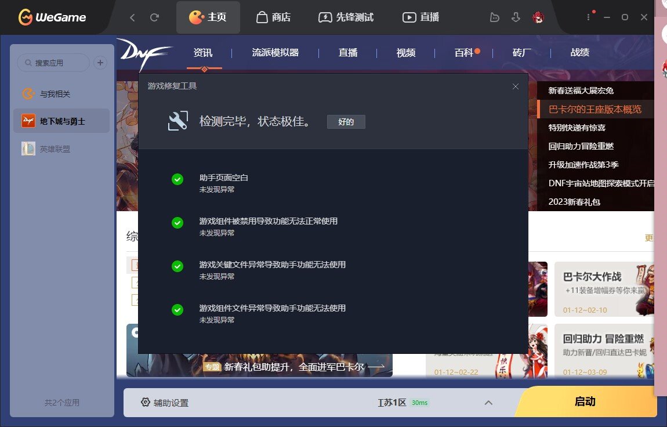
Task: Select 地下城与勇士 in sidebar
Action: pyautogui.click(x=61, y=121)
